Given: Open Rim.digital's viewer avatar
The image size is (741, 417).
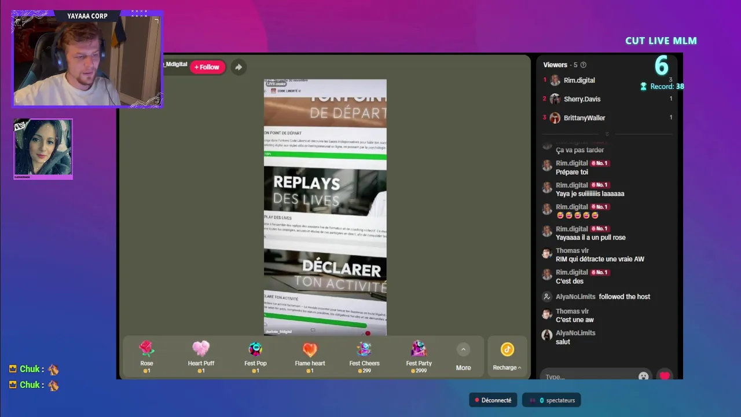Looking at the screenshot, I should tap(555, 81).
